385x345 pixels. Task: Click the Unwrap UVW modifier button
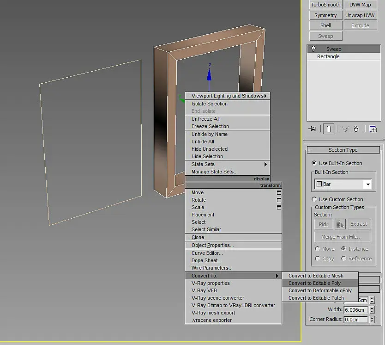[x=360, y=15]
